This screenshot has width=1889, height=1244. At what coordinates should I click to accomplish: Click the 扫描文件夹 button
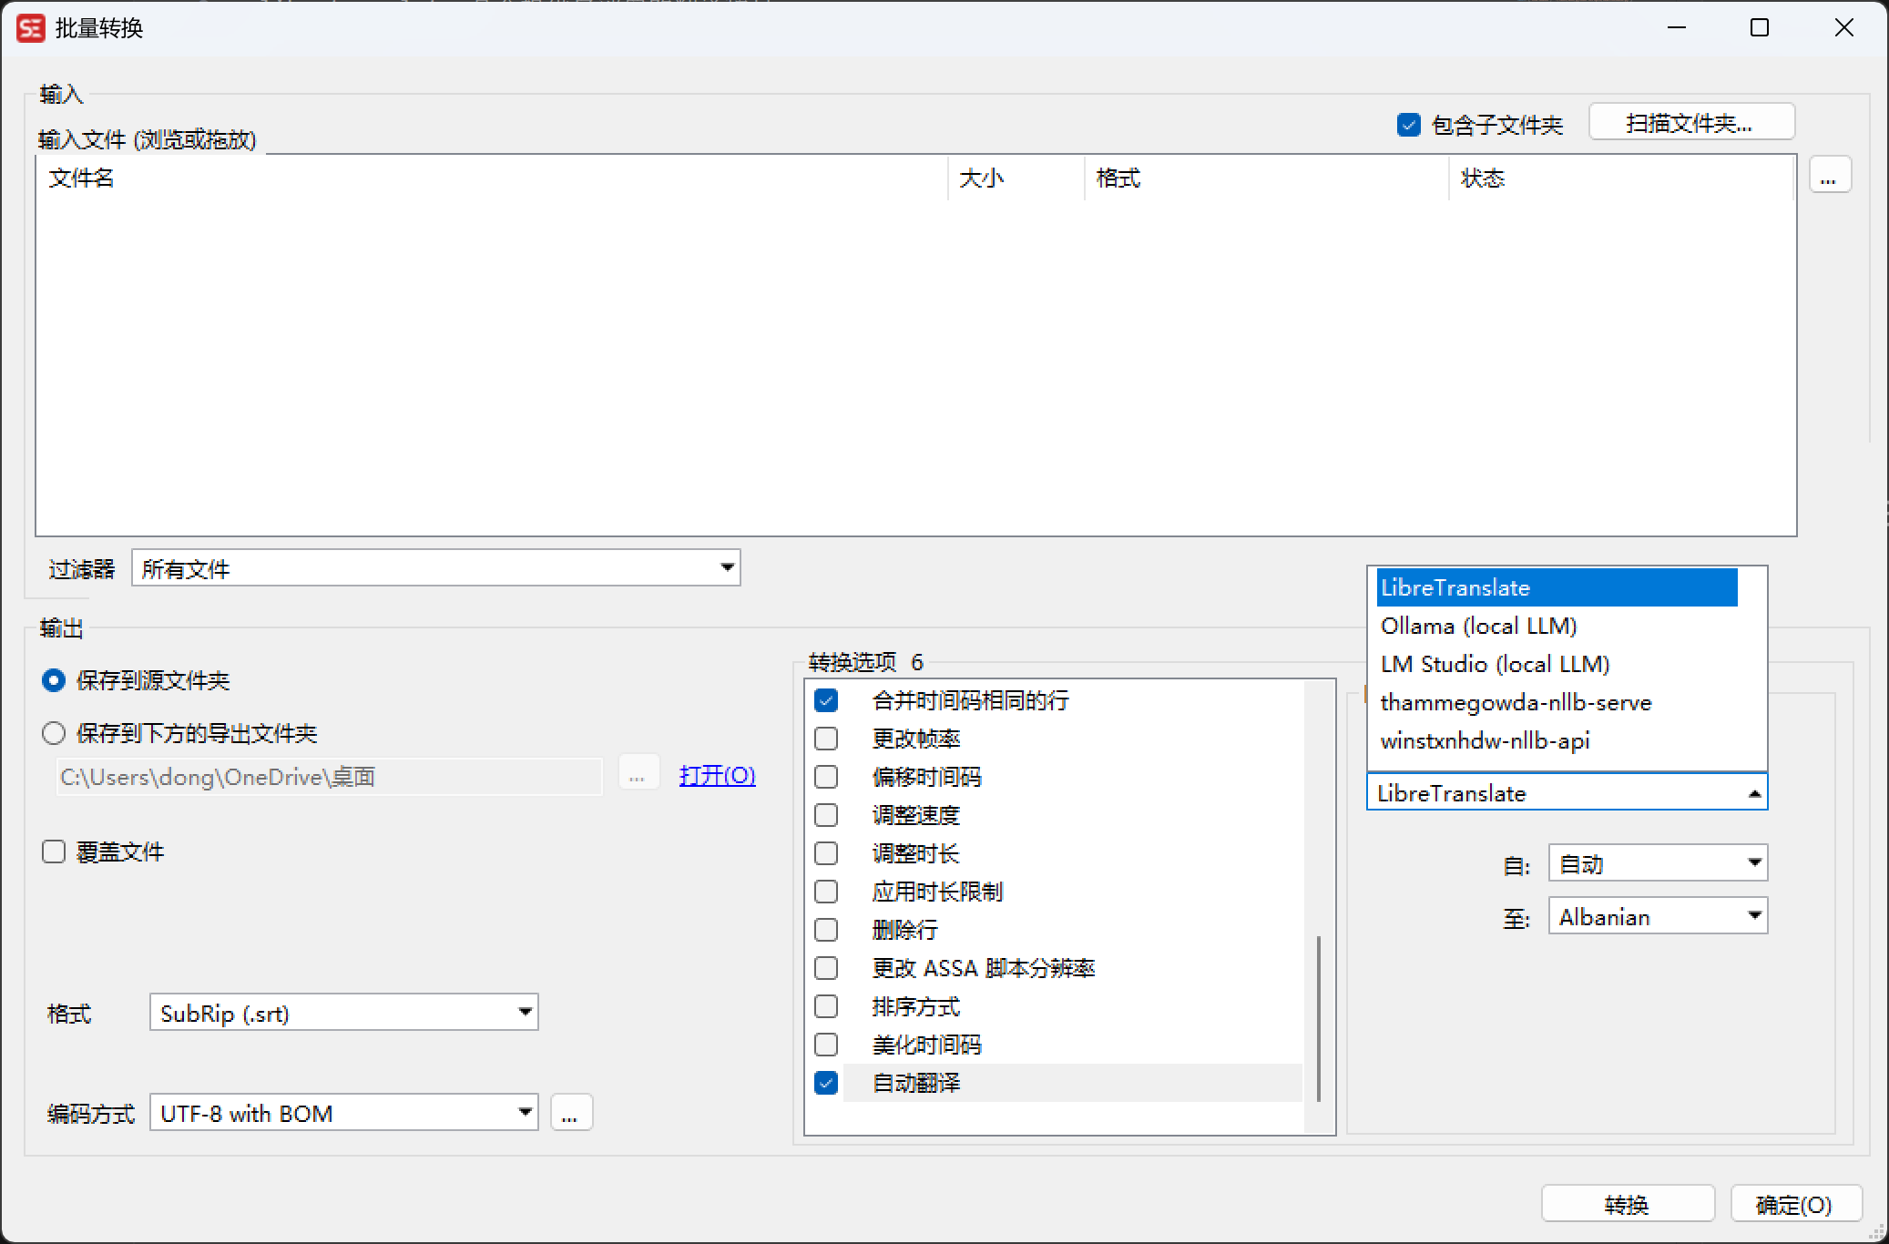coord(1691,121)
